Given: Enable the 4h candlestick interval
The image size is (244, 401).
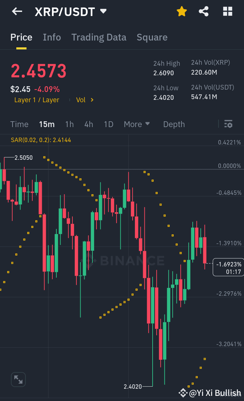Looking at the screenshot, I should click(89, 124).
